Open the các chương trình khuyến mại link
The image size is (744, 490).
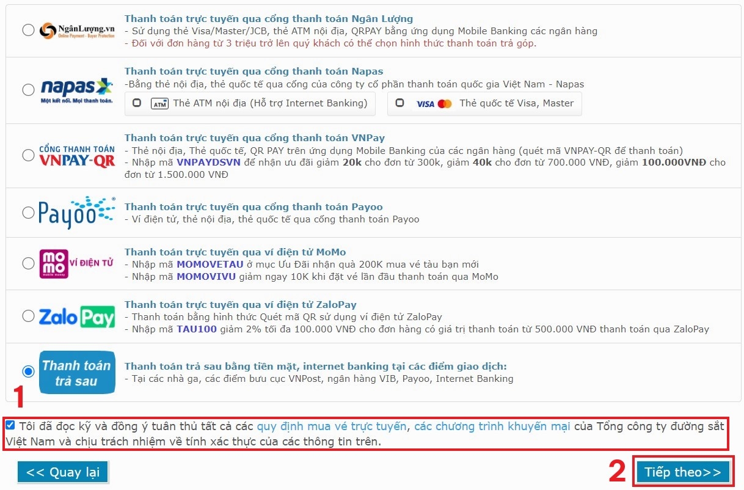pyautogui.click(x=492, y=426)
